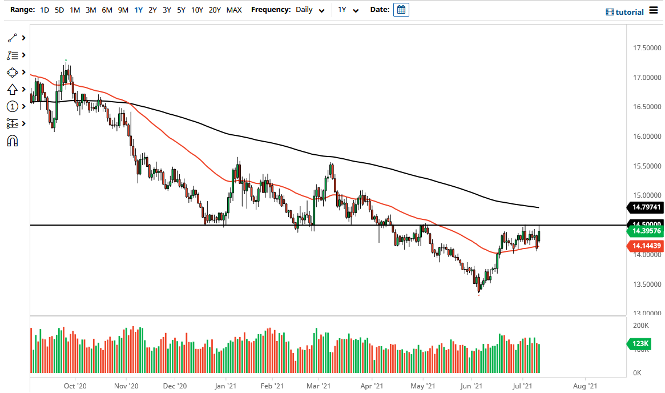Open the Date calendar picker
665x393 pixels.
400,10
